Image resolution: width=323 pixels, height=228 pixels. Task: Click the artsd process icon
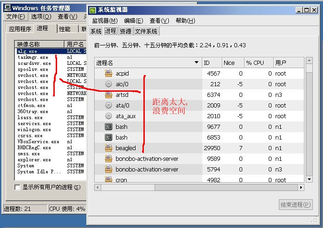coord(109,95)
